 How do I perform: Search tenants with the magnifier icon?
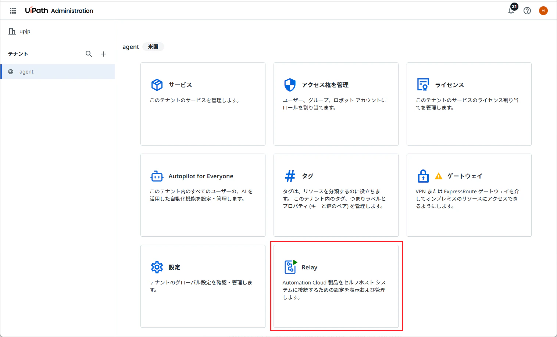89,54
